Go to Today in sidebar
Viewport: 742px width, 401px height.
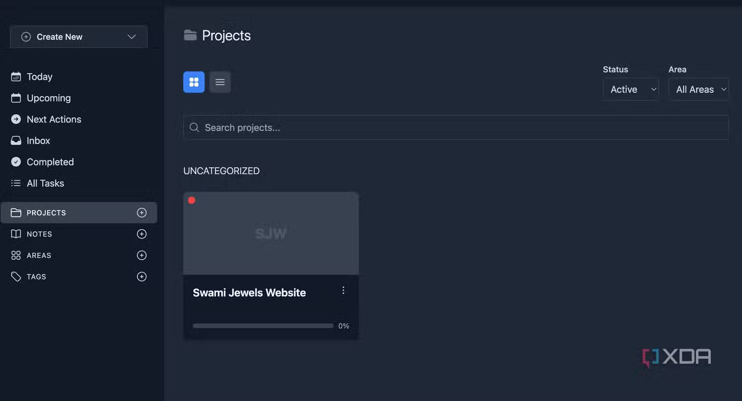[39, 77]
